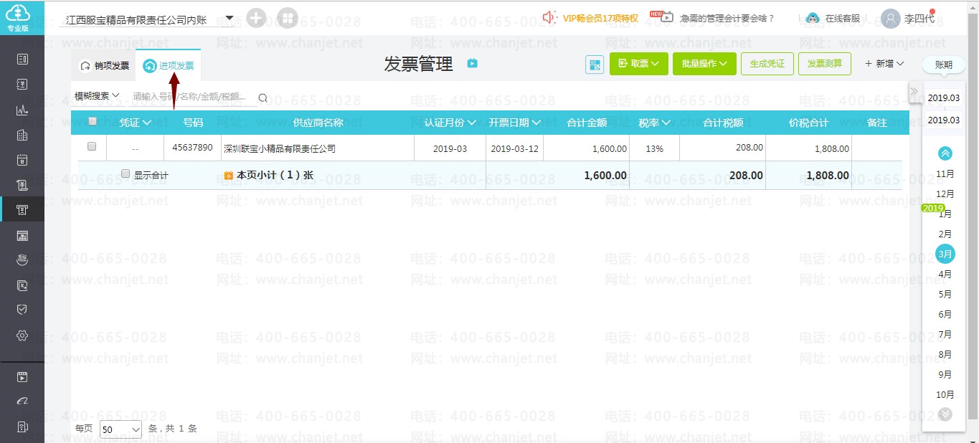The image size is (979, 443).
Task: Click the round plus icon in header
Action: coord(256,18)
